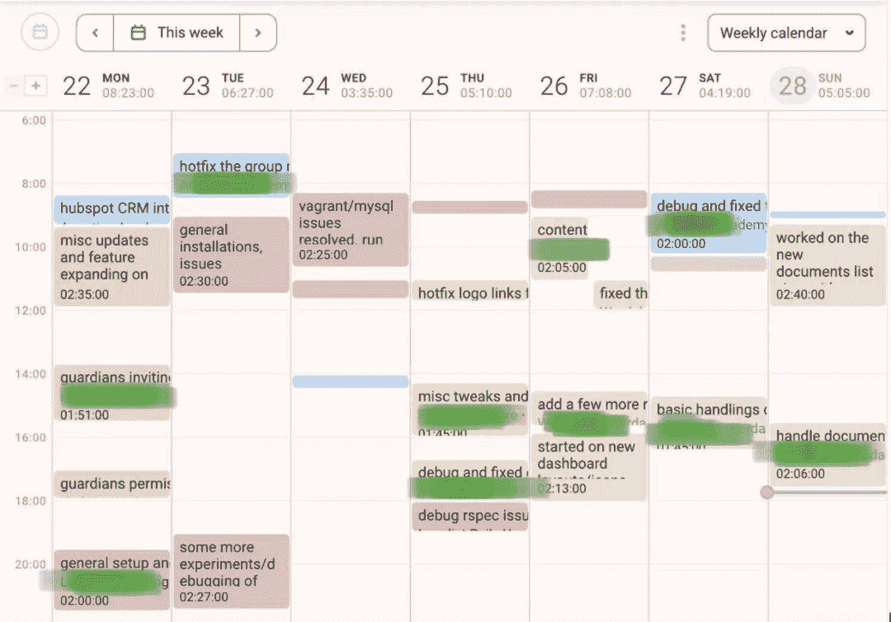Open the vagrant/mysql issues resolved entry
Image resolution: width=891 pixels, height=622 pixels.
click(351, 230)
